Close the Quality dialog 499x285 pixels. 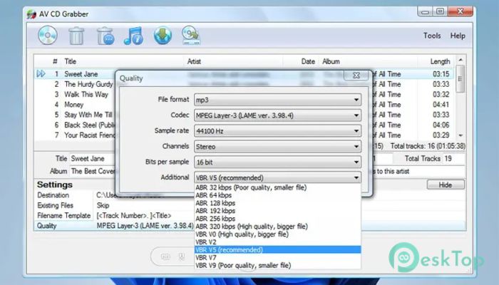tap(356, 76)
